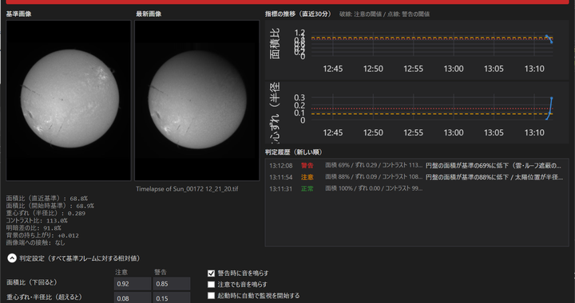Click the 重心ずれ(半径比): 0.289 reading

tap(46, 213)
